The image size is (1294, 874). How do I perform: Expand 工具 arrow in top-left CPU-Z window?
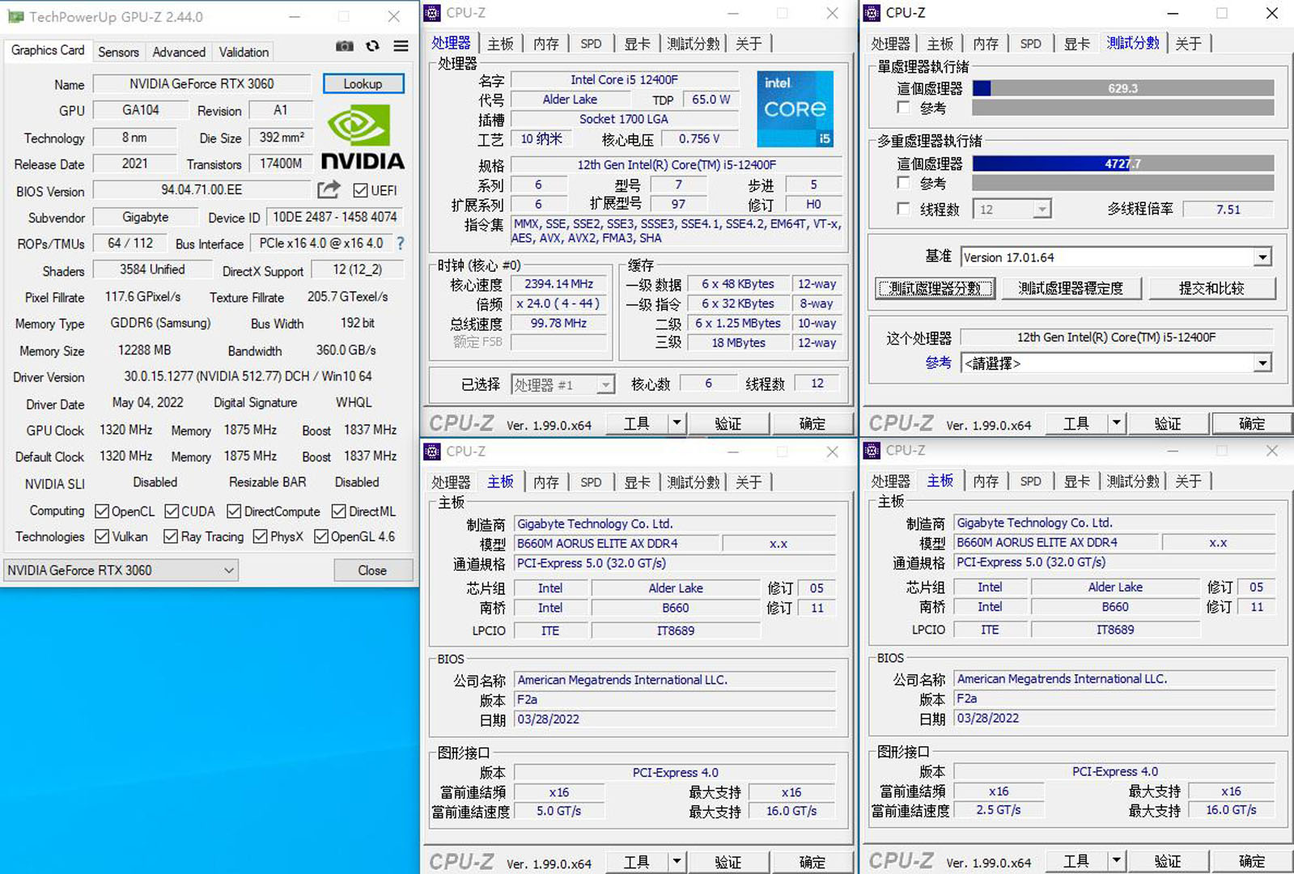tap(677, 422)
